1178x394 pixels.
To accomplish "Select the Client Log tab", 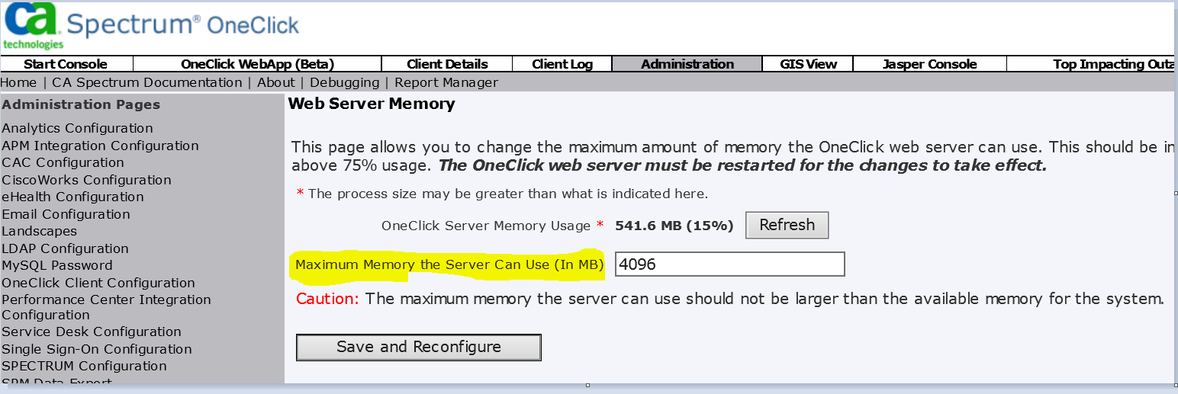I will [562, 64].
